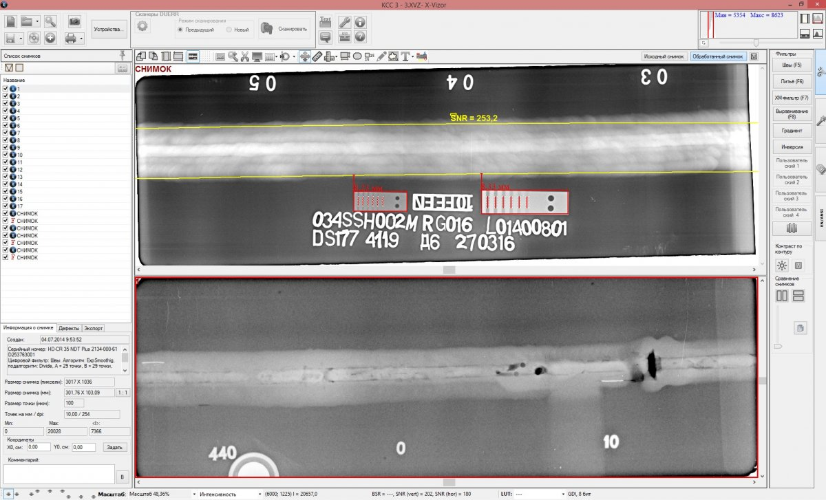The width and height of the screenshot is (826, 500).
Task: Open the print icon dropdown arrow
Action: coord(82,38)
